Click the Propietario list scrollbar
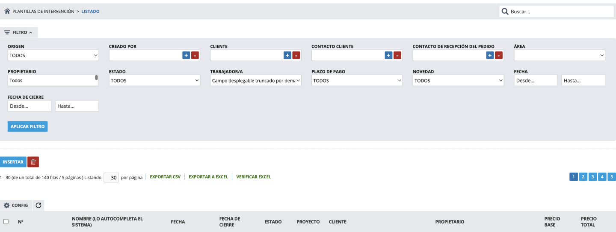The width and height of the screenshot is (616, 232). pyautogui.click(x=96, y=78)
